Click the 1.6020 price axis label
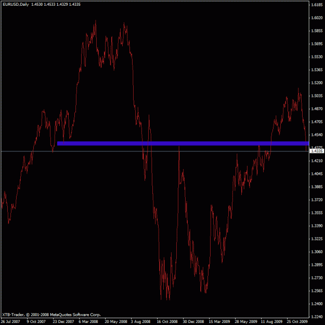Image resolution: width=325 pixels, height=325 pixels. tap(317, 18)
